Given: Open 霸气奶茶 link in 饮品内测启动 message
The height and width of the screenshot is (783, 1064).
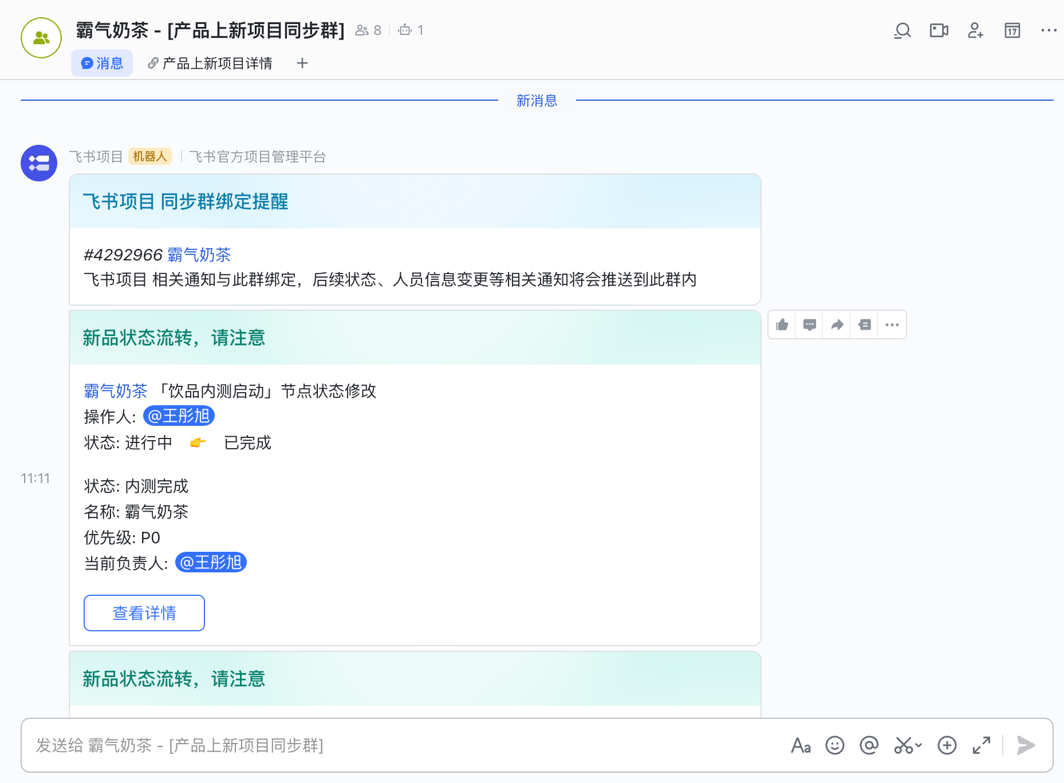Looking at the screenshot, I should [116, 391].
